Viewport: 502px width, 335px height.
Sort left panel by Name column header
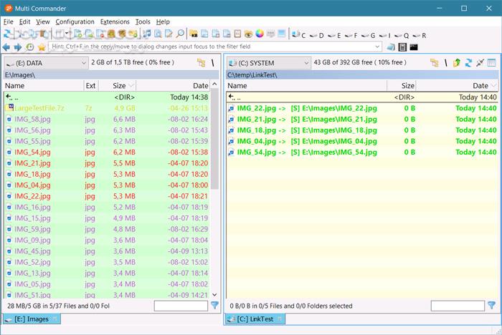tap(44, 86)
